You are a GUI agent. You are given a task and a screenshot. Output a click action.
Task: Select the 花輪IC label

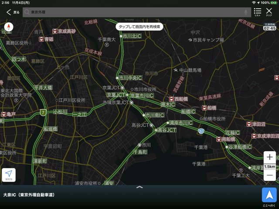pos(232,132)
